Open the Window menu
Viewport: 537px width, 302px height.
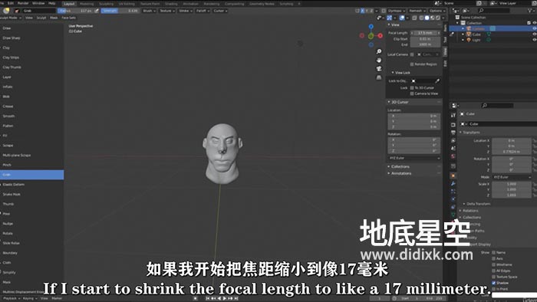[38, 3]
